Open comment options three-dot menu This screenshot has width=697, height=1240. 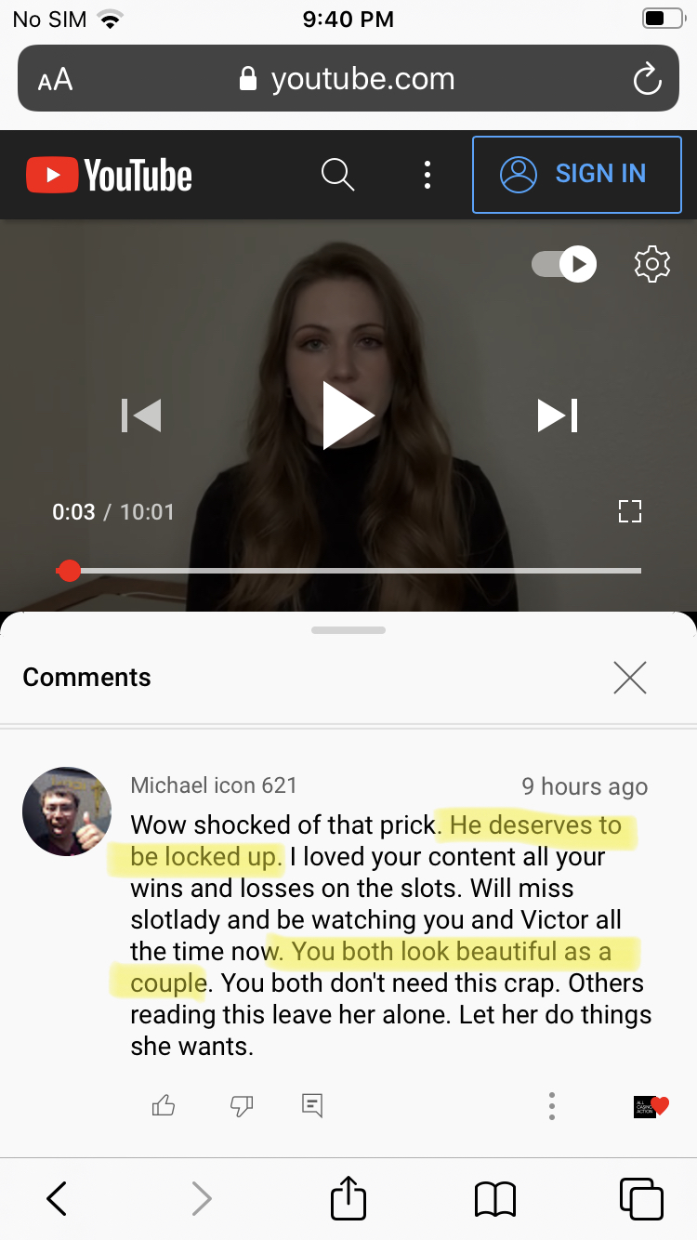(552, 1105)
